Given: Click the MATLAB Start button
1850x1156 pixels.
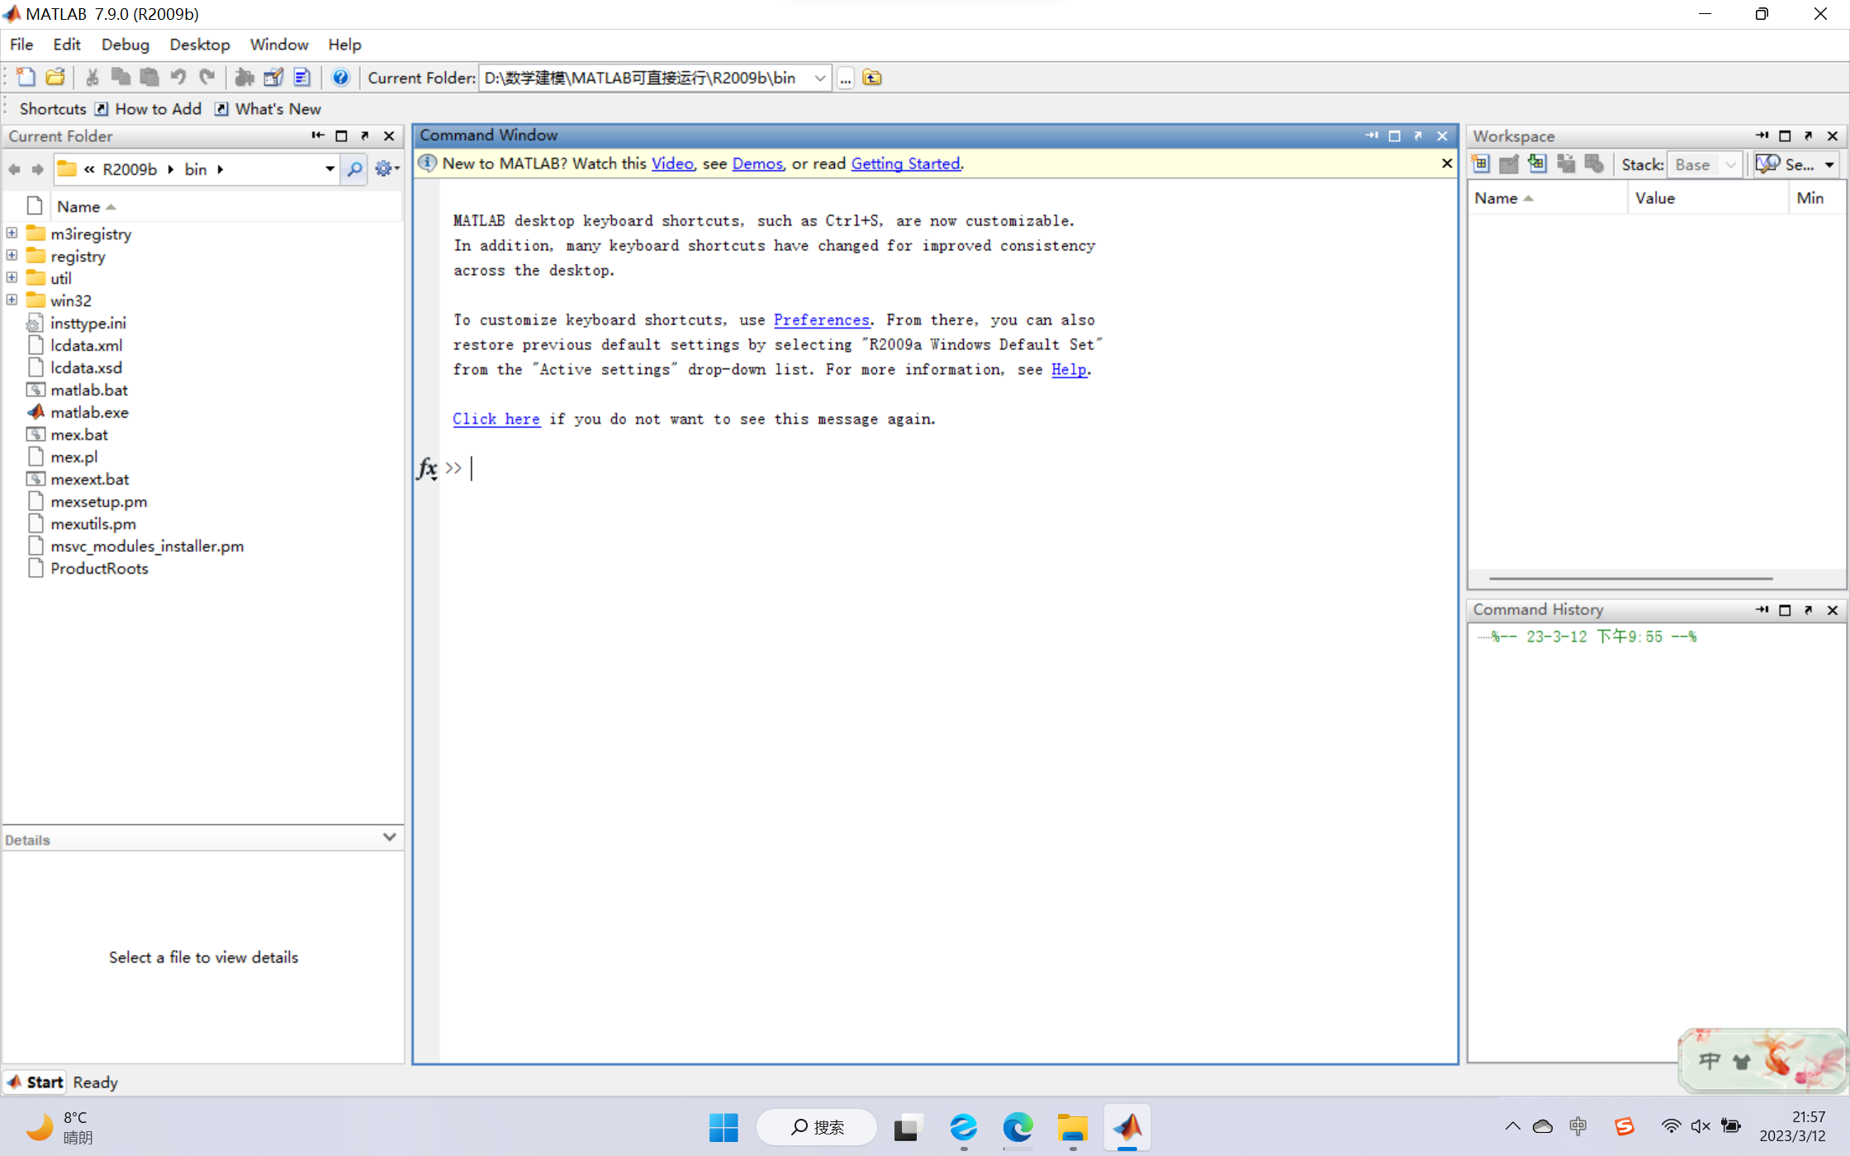Looking at the screenshot, I should point(36,1082).
